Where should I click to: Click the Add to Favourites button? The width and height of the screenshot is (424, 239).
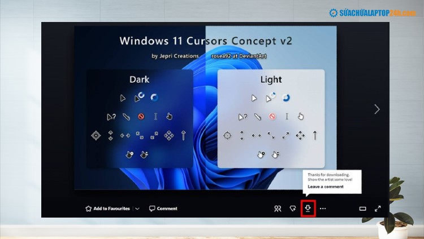pyautogui.click(x=107, y=209)
